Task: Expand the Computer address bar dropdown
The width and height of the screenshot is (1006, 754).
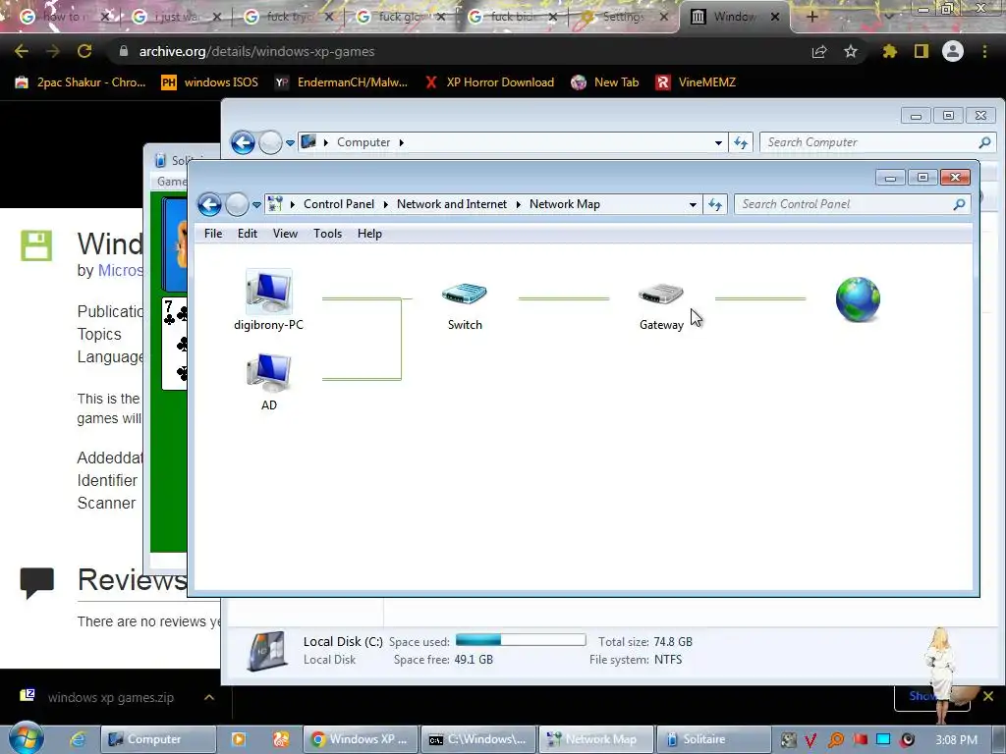Action: click(718, 142)
